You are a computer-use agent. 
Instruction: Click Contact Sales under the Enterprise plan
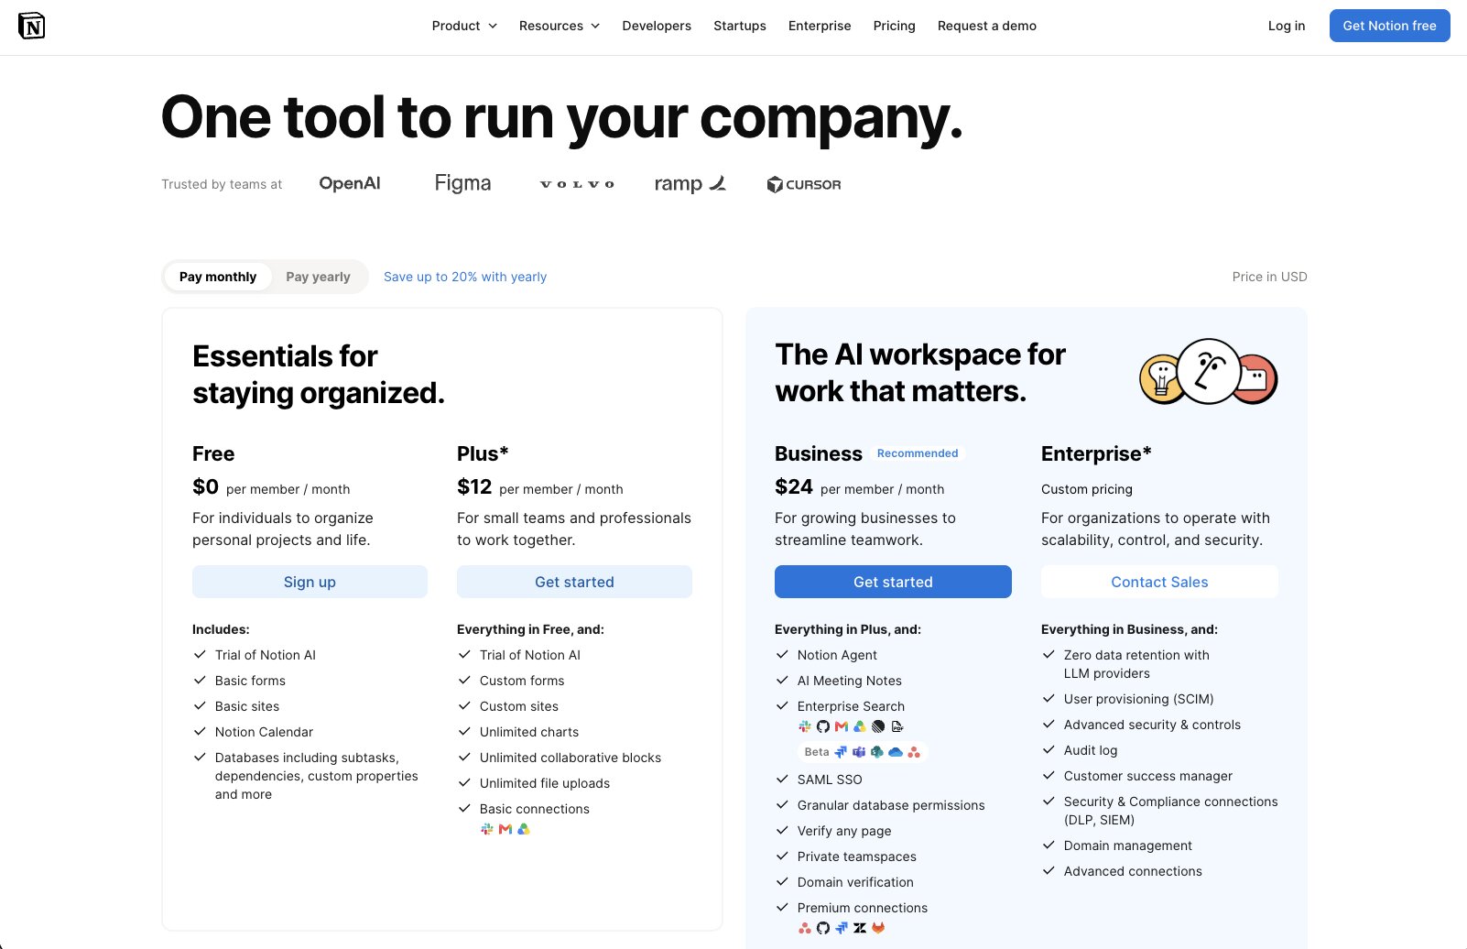1159,582
